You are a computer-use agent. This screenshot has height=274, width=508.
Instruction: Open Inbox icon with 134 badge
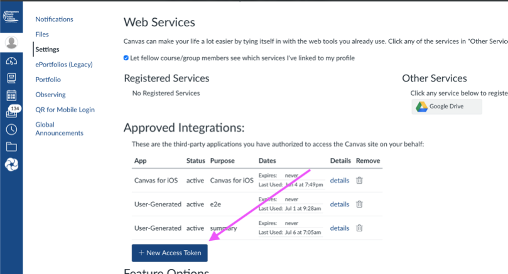[x=13, y=112]
